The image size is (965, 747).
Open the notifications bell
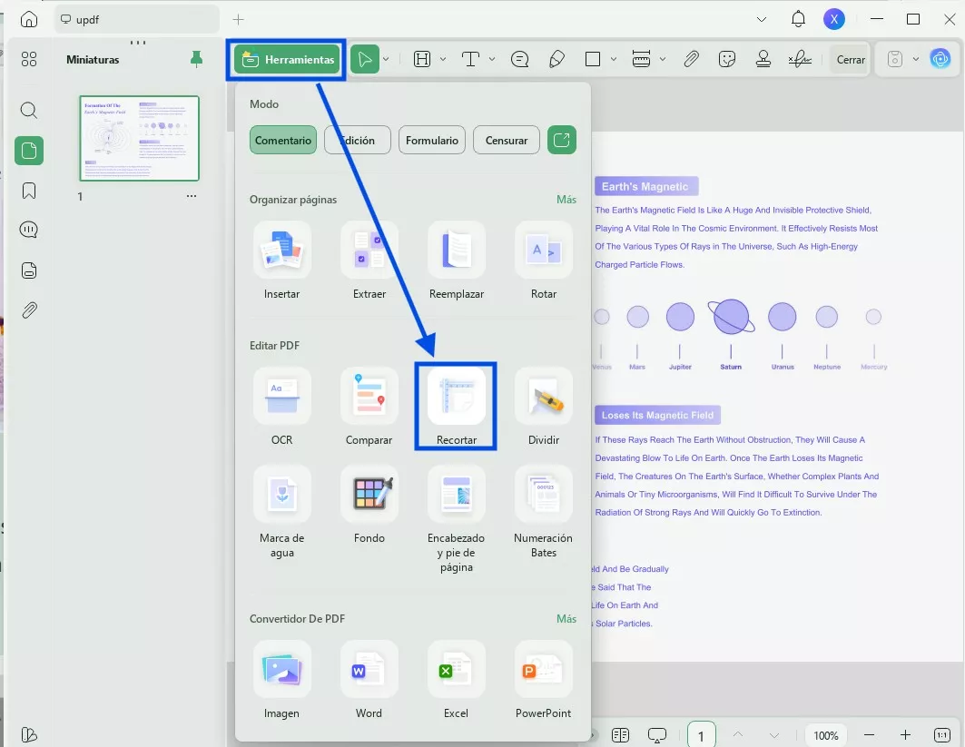(798, 19)
